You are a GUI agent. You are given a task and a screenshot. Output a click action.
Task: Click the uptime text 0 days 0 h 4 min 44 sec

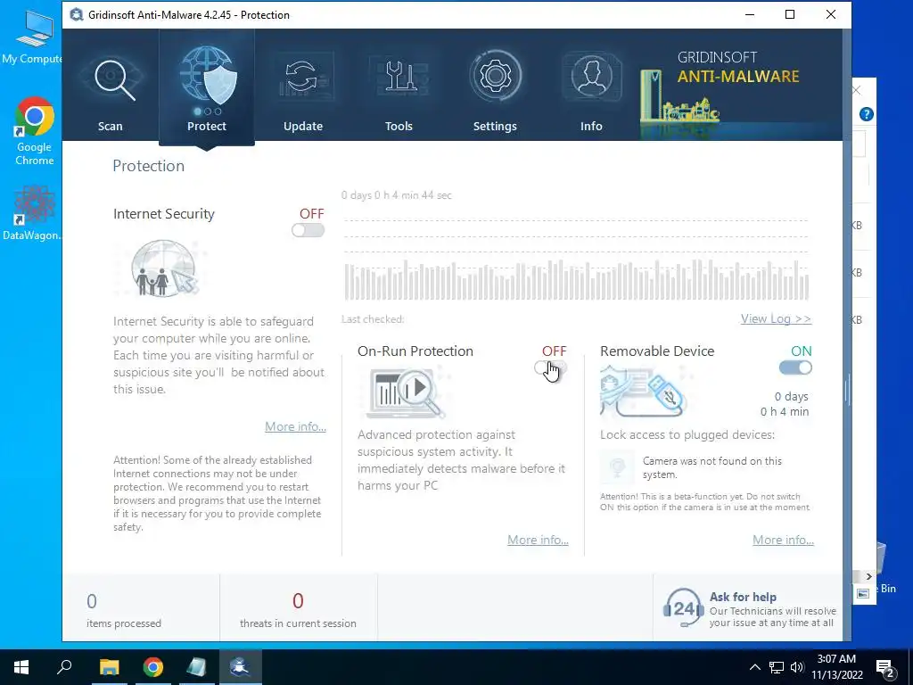click(397, 195)
